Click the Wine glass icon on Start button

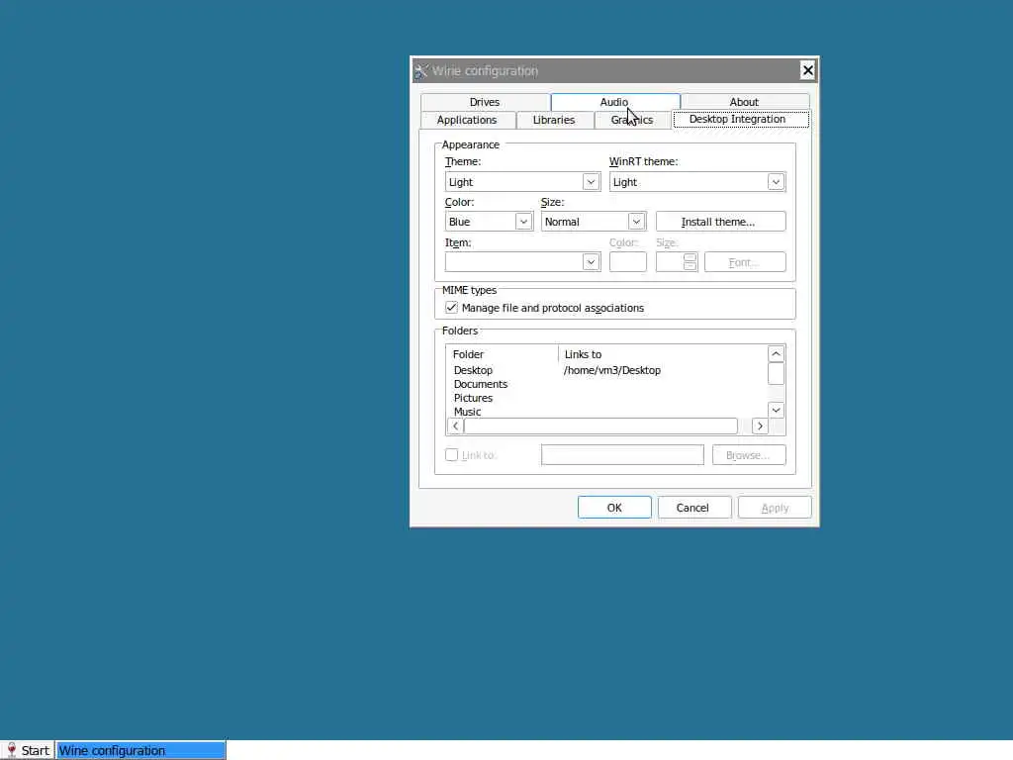point(11,750)
